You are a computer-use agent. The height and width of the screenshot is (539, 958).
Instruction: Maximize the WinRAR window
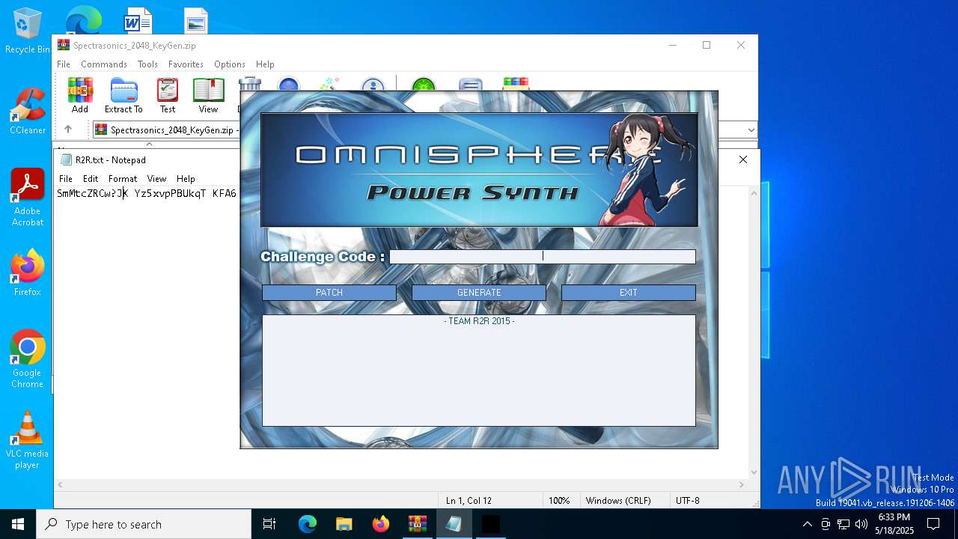[x=707, y=45]
